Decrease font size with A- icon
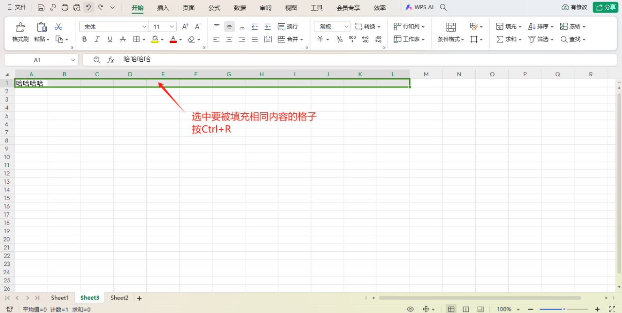The width and height of the screenshot is (622, 313). [x=198, y=27]
